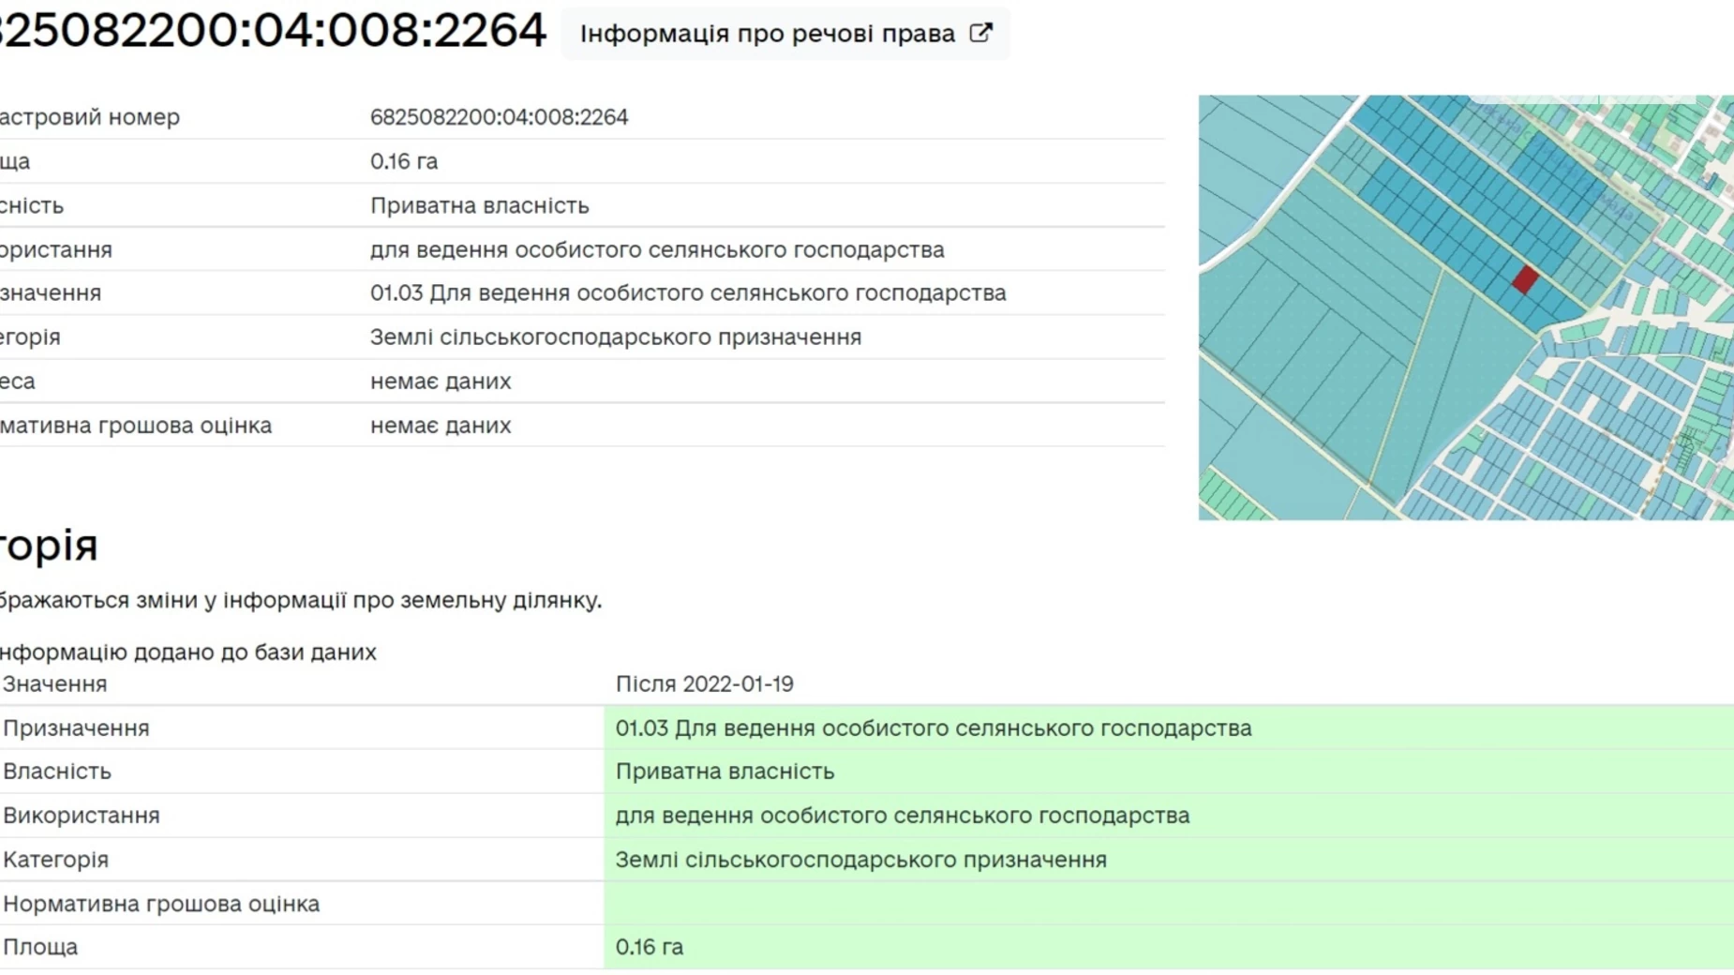Click the text about зміни у інформації про земельну ділянку
This screenshot has width=1734, height=975.
301,600
